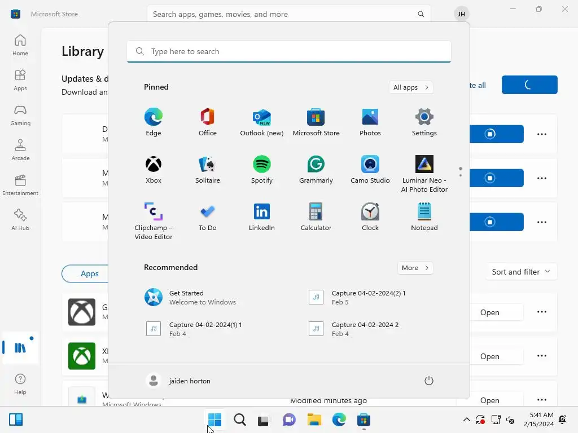Image resolution: width=578 pixels, height=433 pixels.
Task: Click the power button in Start menu
Action: 429,381
